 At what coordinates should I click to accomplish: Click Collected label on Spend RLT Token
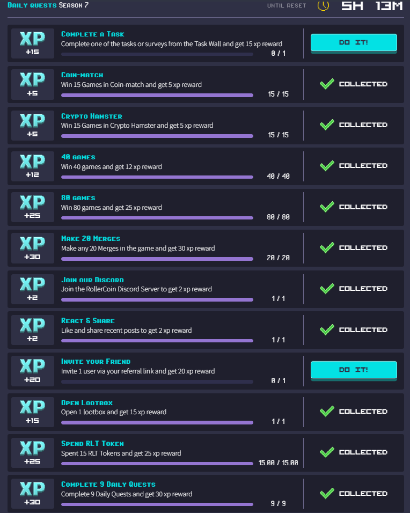[363, 452]
